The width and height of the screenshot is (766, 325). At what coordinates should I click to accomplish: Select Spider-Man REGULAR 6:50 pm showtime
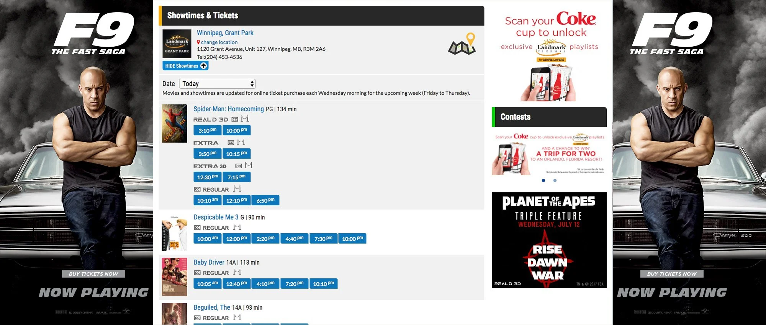(265, 200)
